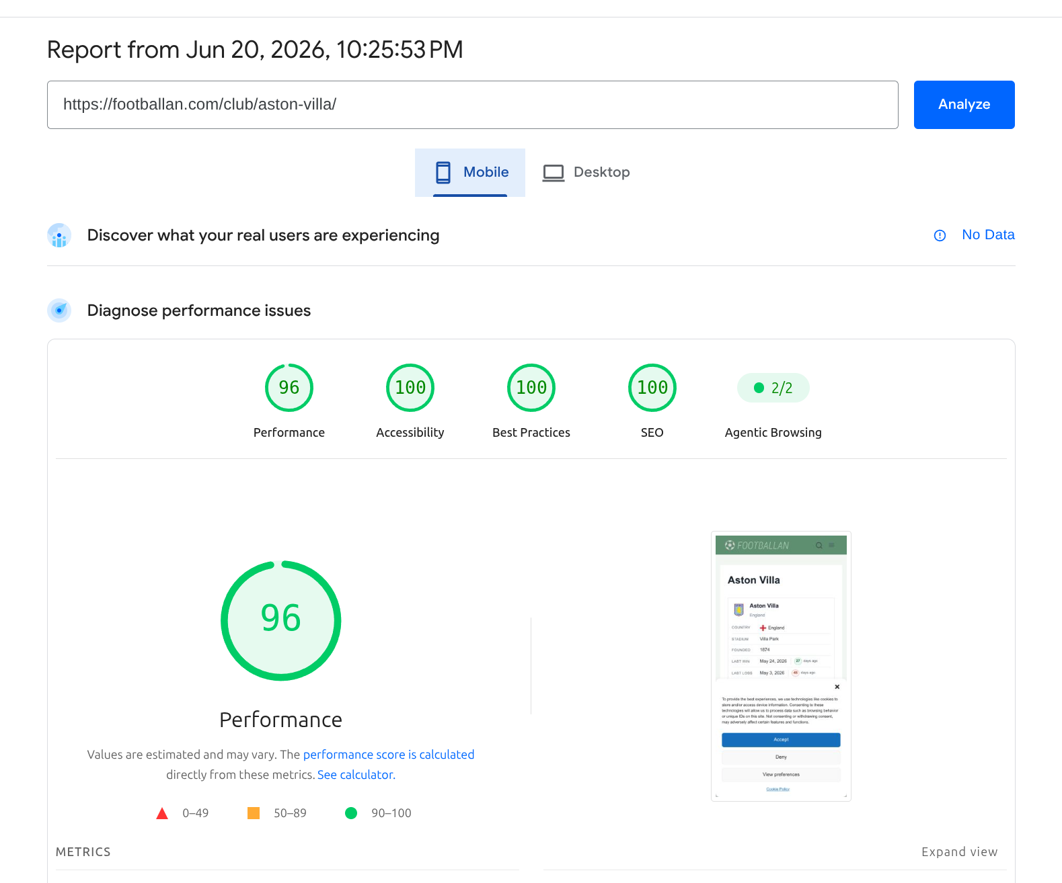Open 'performance score is calculated' link
This screenshot has height=883, width=1062.
pyautogui.click(x=389, y=755)
